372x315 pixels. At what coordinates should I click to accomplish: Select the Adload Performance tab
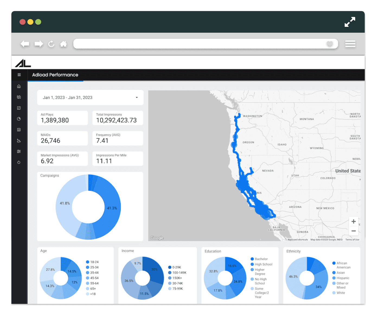point(55,75)
